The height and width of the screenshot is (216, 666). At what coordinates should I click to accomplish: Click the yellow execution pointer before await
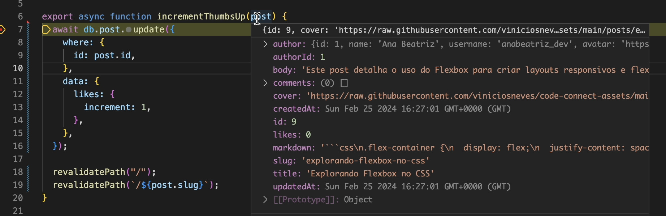click(x=46, y=30)
